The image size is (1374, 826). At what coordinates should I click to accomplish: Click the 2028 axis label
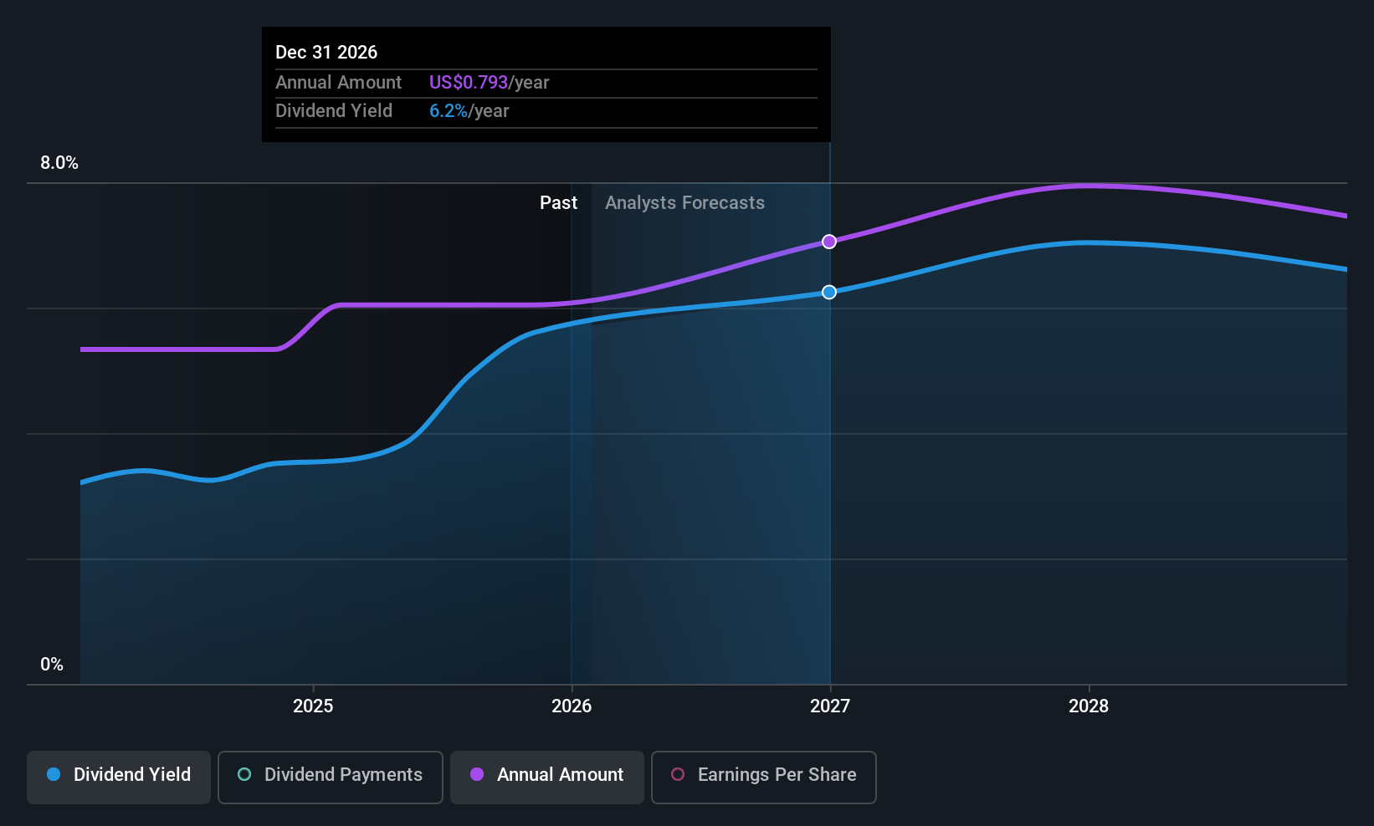coord(1089,706)
